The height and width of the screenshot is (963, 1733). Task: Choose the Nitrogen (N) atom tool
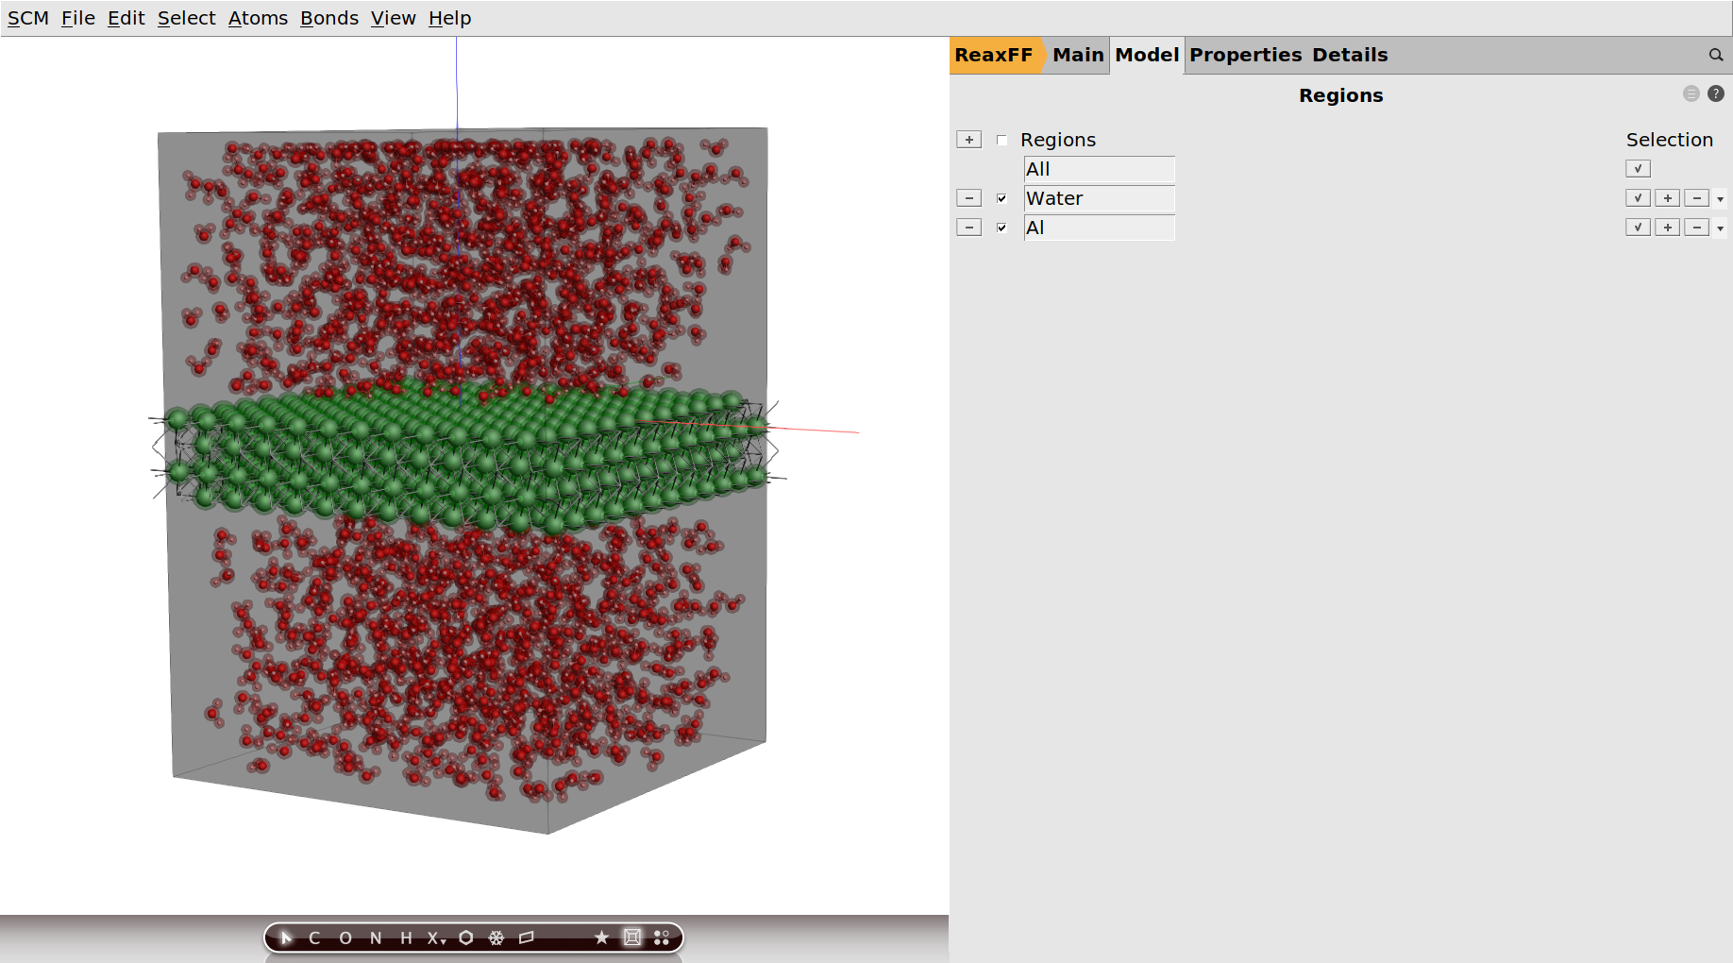click(x=376, y=938)
